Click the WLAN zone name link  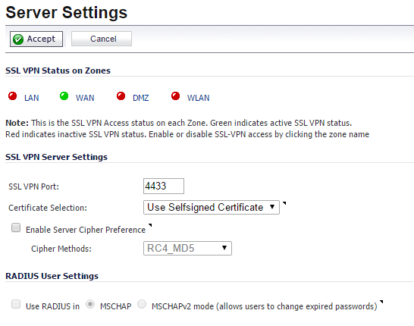click(199, 98)
